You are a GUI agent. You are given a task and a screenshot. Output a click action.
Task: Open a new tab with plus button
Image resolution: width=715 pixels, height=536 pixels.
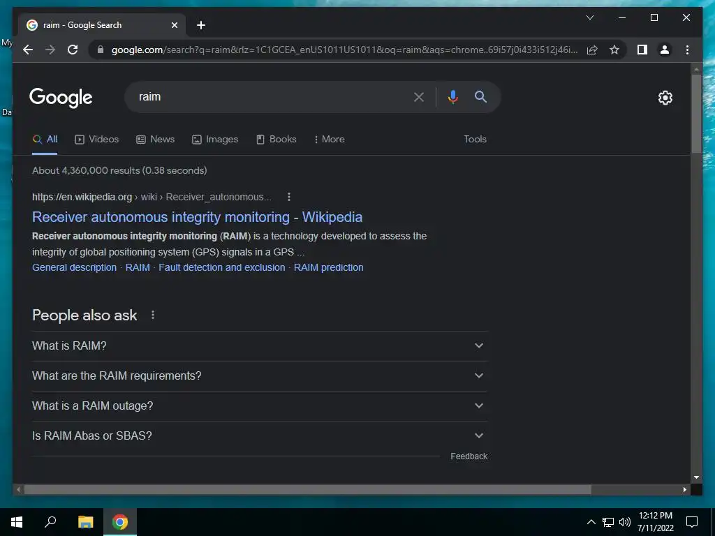[x=200, y=25]
